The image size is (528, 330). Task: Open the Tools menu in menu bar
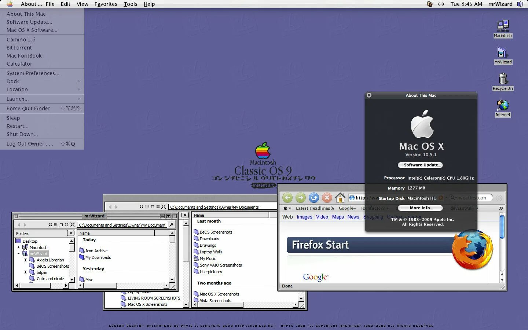130,4
